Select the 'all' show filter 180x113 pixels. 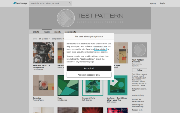40,39
